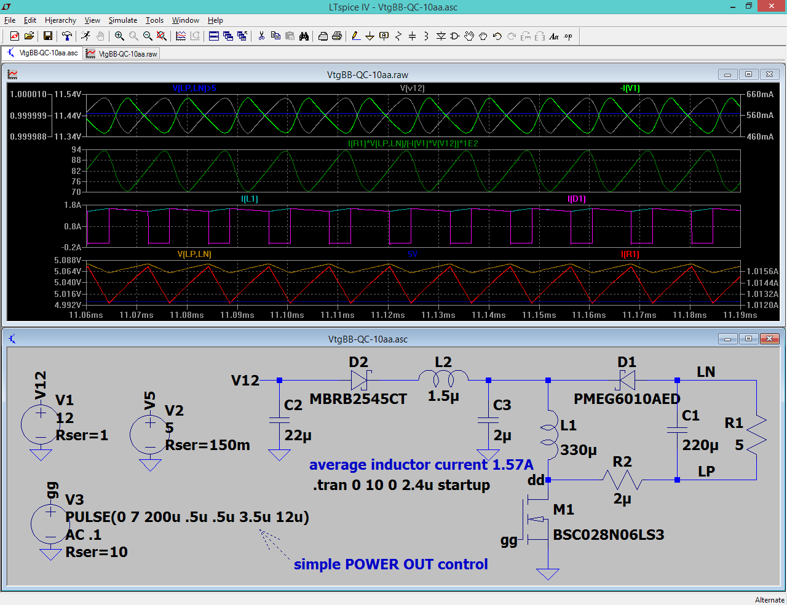Click the MBRB2545CT diode label

pyautogui.click(x=358, y=399)
